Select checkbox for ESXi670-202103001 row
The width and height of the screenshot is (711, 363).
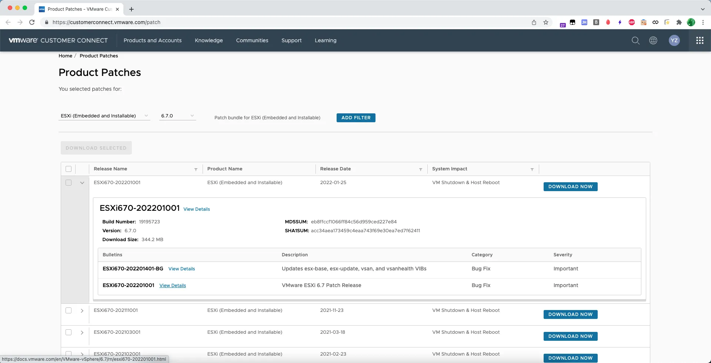click(x=69, y=332)
